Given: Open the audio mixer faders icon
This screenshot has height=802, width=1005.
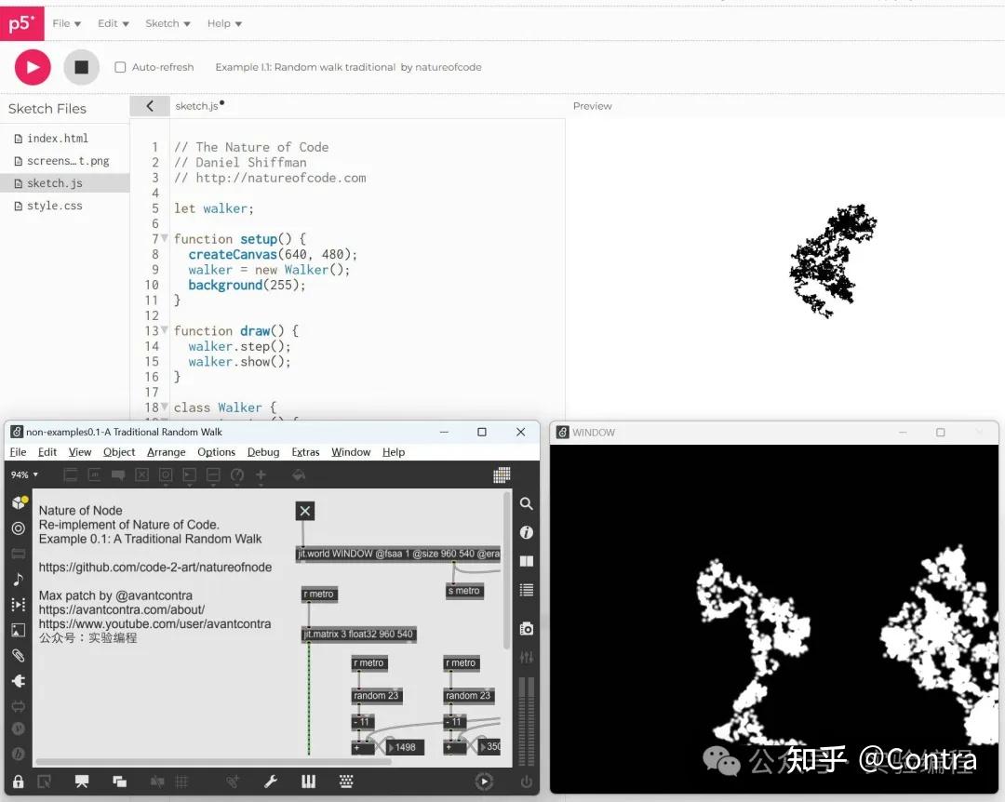Looking at the screenshot, I should pos(527,657).
